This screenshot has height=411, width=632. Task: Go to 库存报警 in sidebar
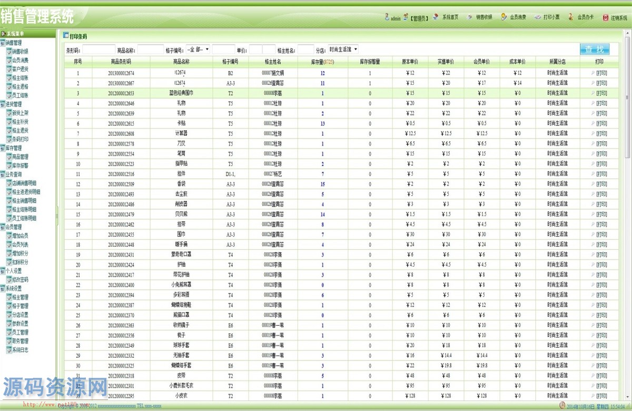point(20,165)
